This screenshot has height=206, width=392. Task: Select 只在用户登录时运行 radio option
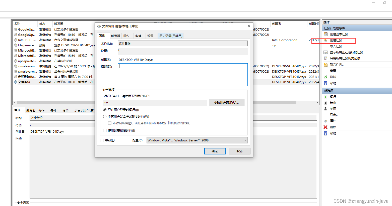click(105, 110)
